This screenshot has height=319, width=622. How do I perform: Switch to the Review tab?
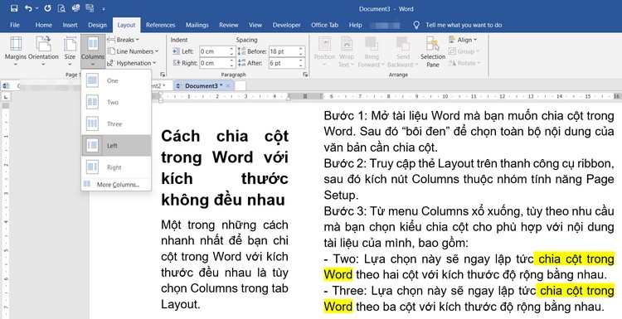tap(229, 25)
